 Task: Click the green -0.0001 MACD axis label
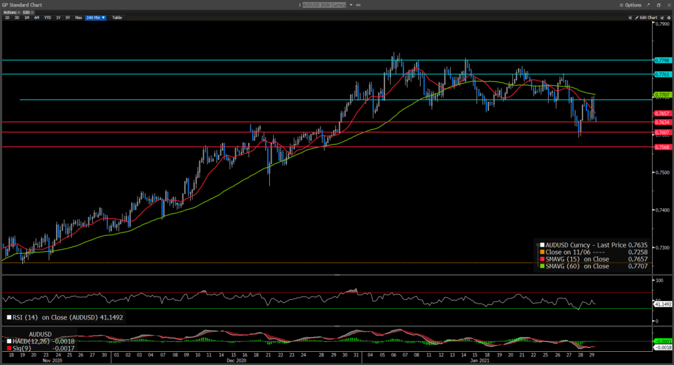coord(663,341)
